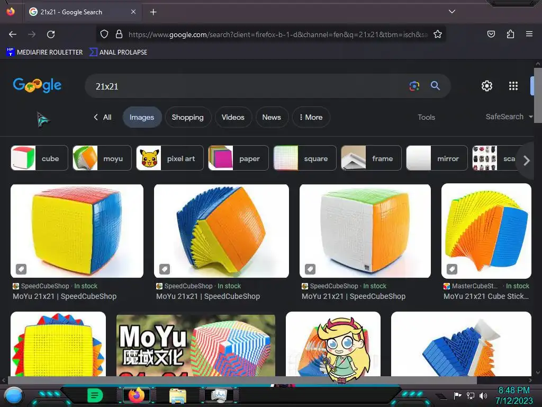Open the blue disassembled cube image

point(461,343)
